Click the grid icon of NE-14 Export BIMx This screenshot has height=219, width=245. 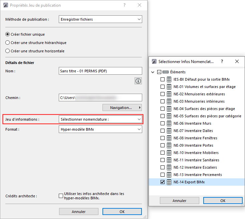click(x=169, y=182)
